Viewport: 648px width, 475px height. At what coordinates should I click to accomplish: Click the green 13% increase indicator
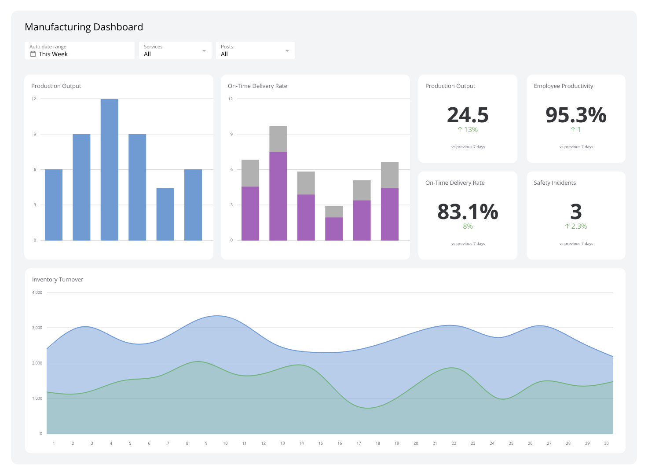tap(468, 129)
